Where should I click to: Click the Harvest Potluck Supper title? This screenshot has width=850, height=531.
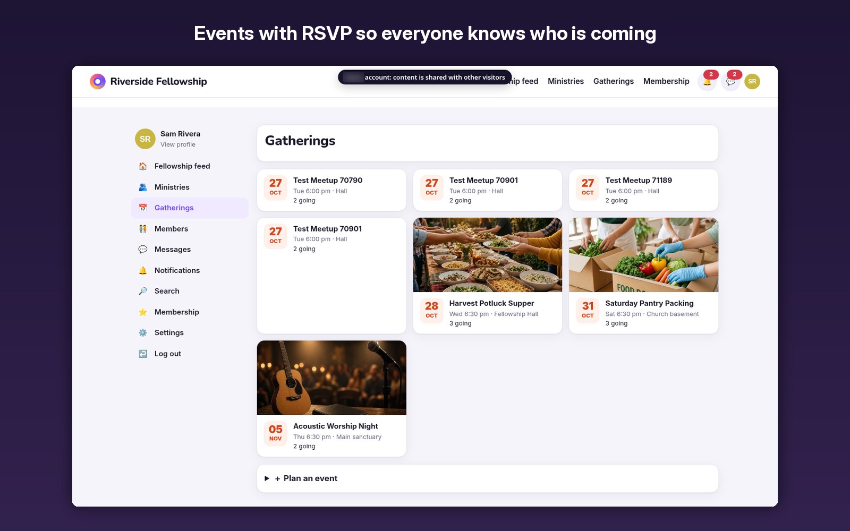pyautogui.click(x=491, y=303)
